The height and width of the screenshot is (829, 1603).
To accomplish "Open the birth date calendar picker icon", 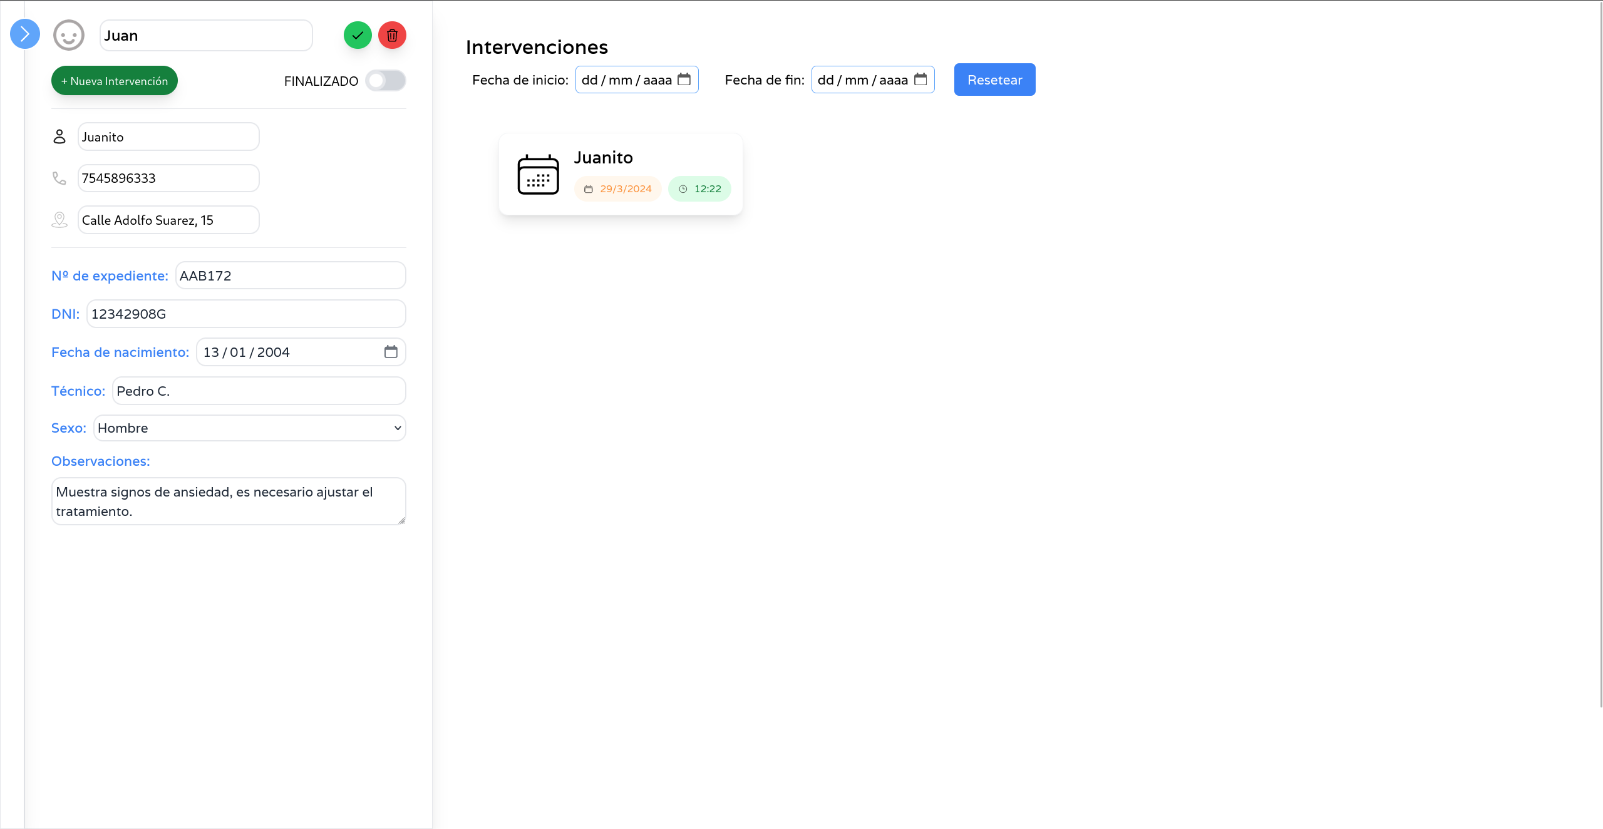I will 391,352.
